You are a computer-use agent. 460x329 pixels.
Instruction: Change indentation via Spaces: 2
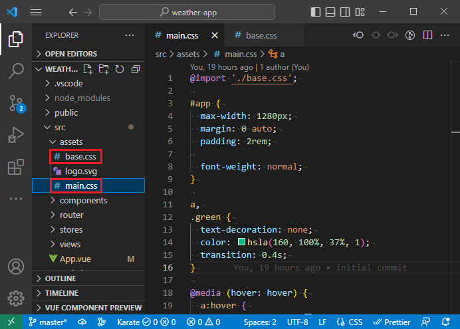260,322
